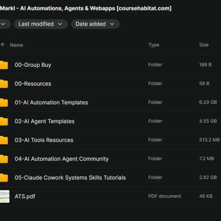Image resolution: width=221 pixels, height=221 pixels.
Task: Select the 05-Claude Cowork Systems folder icon
Action: click(x=4, y=178)
